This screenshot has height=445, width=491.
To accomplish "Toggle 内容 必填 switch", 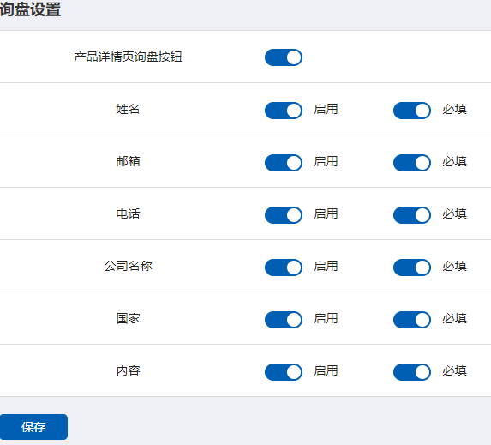I will coord(412,372).
